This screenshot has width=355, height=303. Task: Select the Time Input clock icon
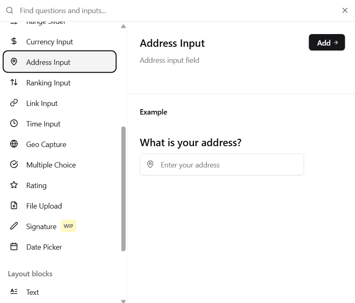[x=14, y=124]
